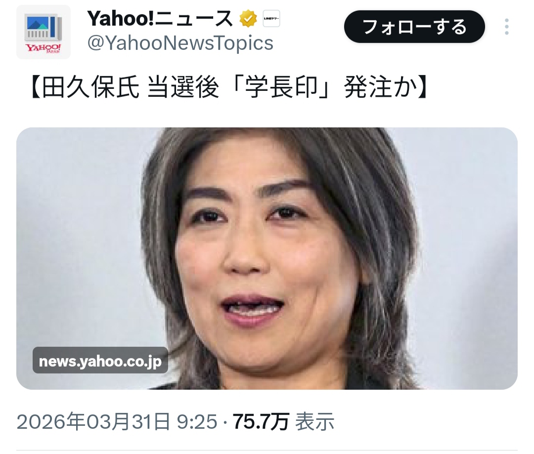
Task: Click the red YAHOO! JAPAN logo
Action: click(44, 48)
